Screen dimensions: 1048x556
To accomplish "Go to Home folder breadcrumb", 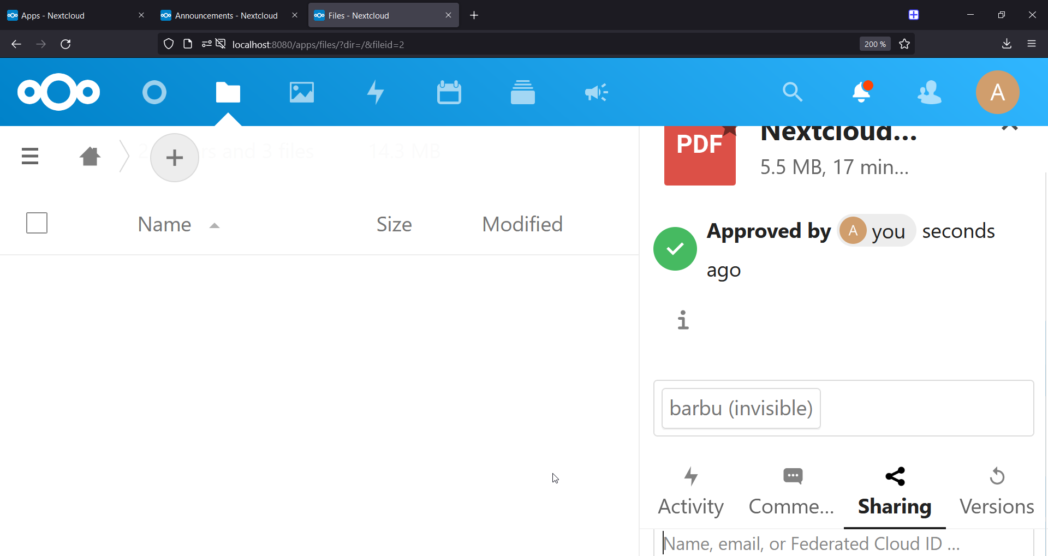I will [x=90, y=156].
